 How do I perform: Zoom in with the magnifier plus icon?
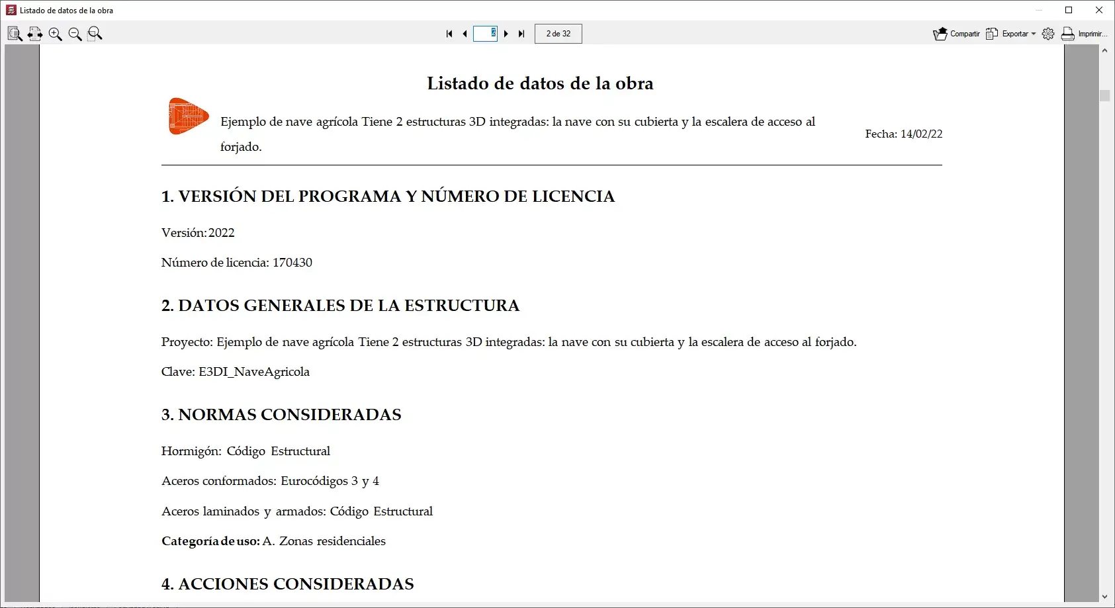(x=56, y=34)
